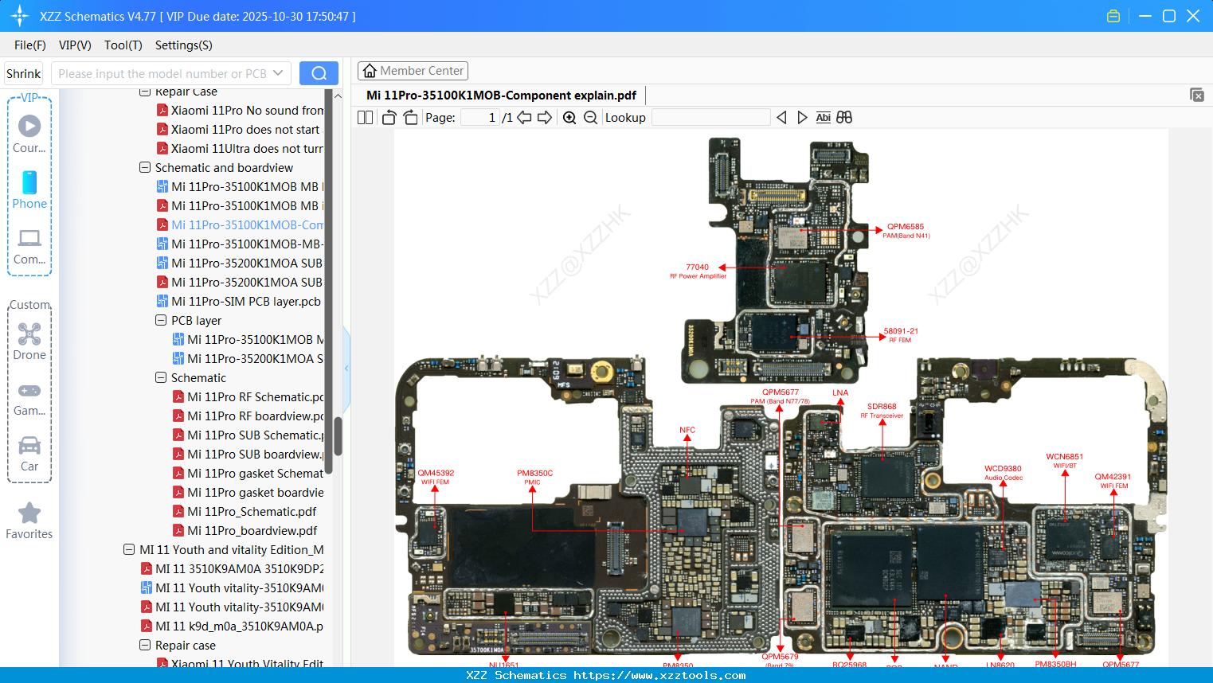Click the blue magnifier search button
Viewport: 1213px width, 683px height.
[x=319, y=72]
